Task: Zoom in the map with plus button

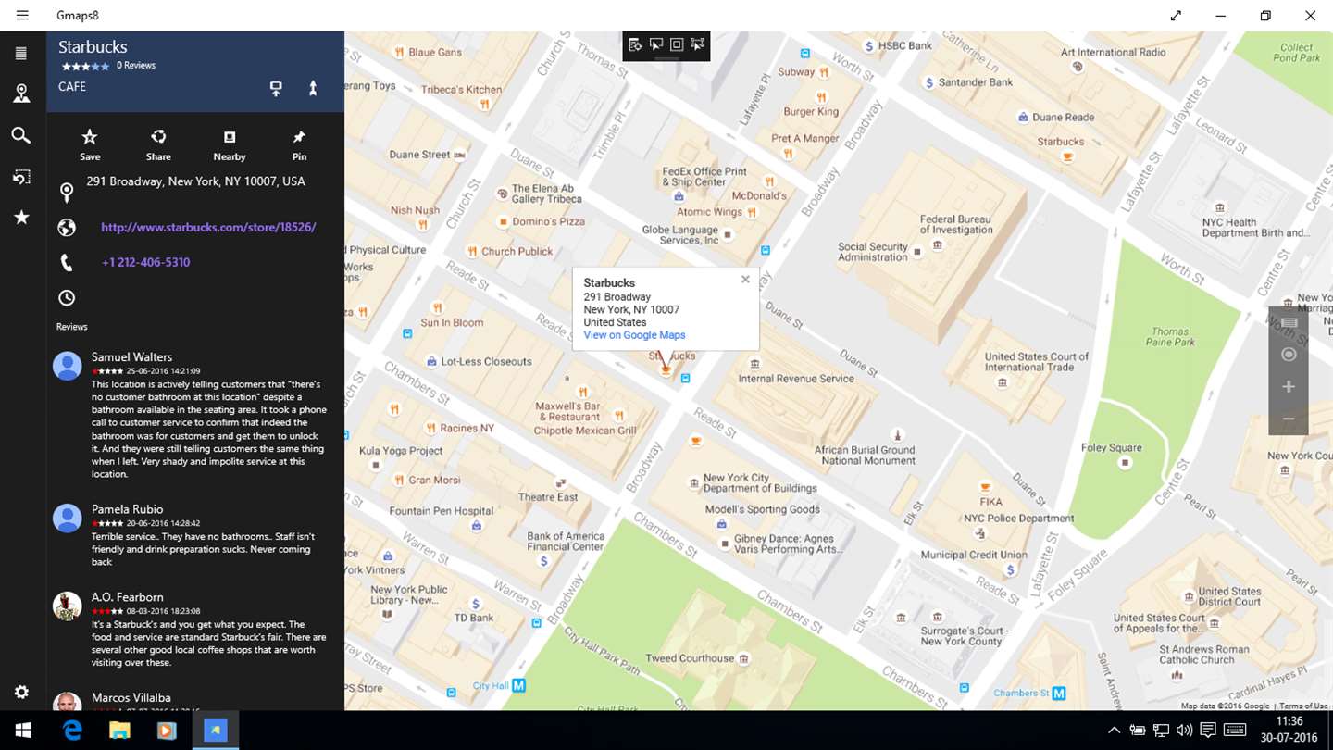Action: point(1289,386)
